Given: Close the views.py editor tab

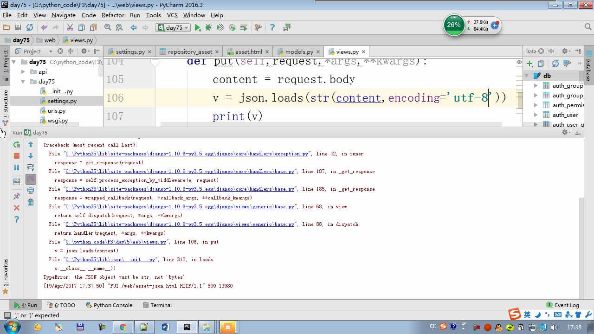Looking at the screenshot, I should coord(363,51).
